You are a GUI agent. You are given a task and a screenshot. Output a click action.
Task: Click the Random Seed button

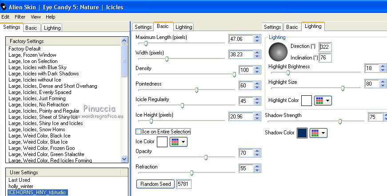156,184
